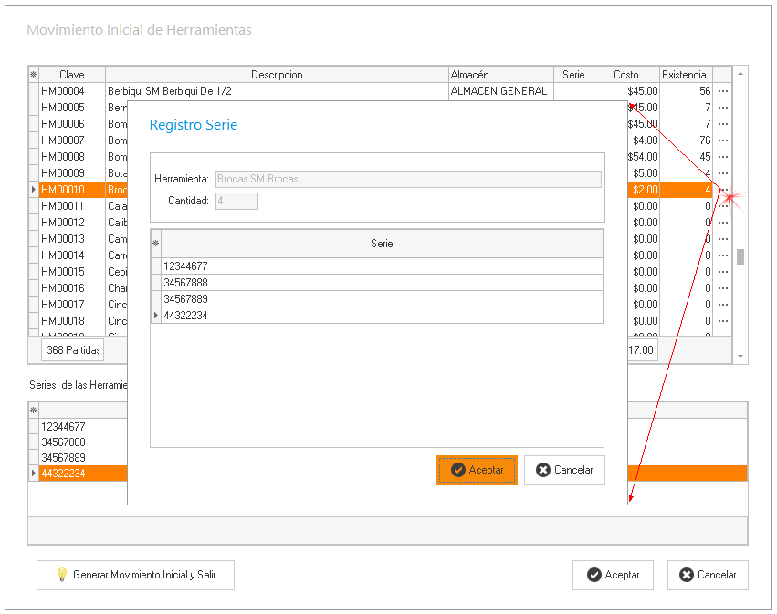
Task: Click ellipsis icon in row HM00016
Action: 722,288
